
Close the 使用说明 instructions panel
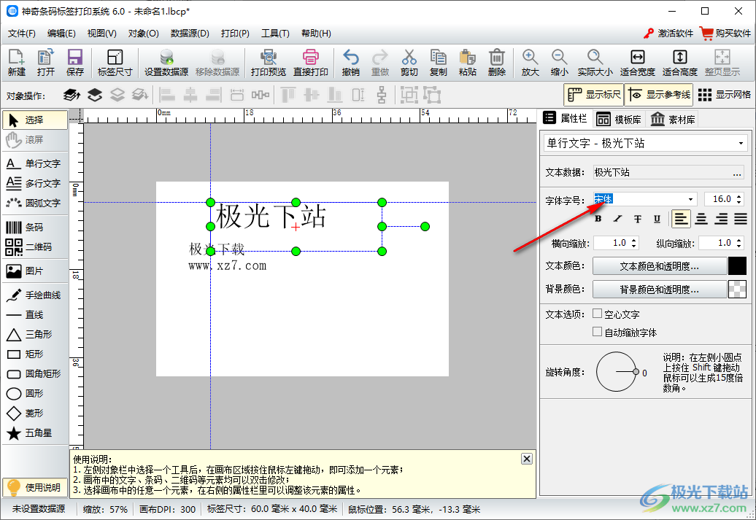click(x=527, y=459)
